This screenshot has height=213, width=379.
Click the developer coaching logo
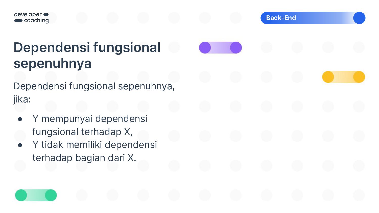pyautogui.click(x=31, y=17)
